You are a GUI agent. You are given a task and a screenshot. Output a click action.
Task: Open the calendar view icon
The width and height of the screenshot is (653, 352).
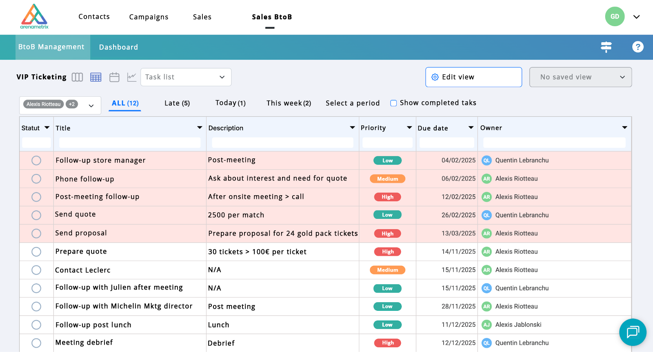(x=114, y=77)
